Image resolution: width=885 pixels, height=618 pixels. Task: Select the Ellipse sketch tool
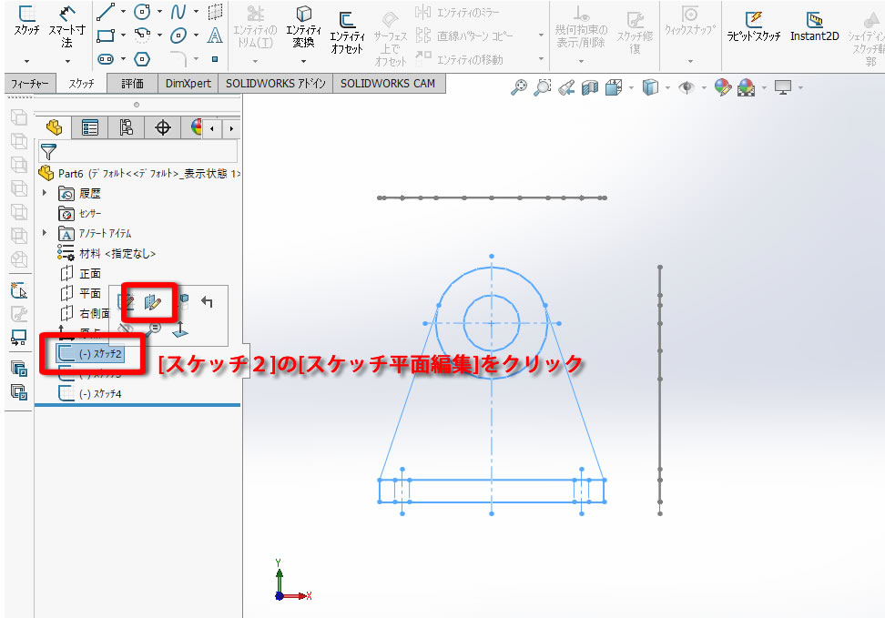point(178,35)
